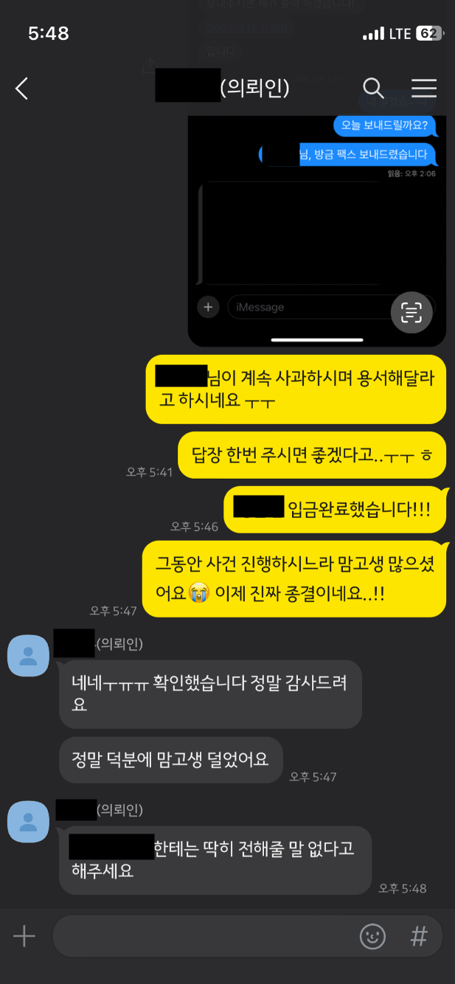Tap the yellow bubble mentioning 사과하시며 용서해달라

pyautogui.click(x=296, y=389)
